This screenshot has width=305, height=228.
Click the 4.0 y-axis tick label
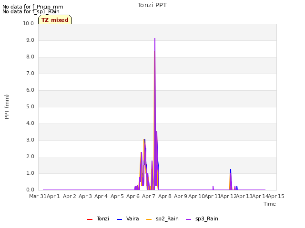(30, 123)
